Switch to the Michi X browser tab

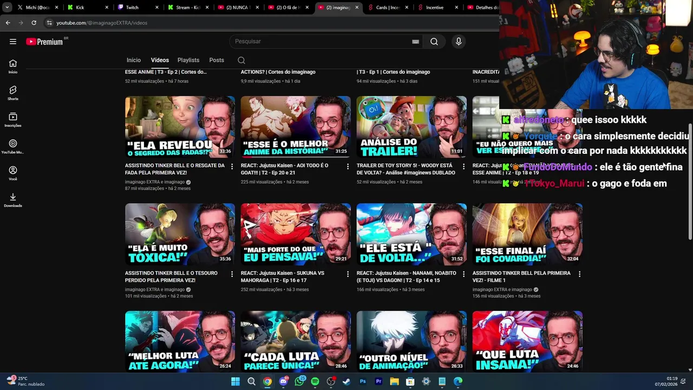37,8
